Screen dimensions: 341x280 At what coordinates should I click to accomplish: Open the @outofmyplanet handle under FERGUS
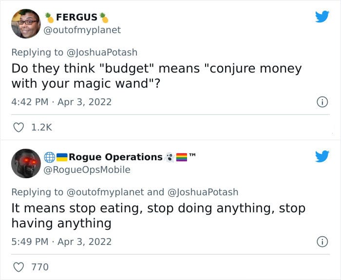click(82, 30)
